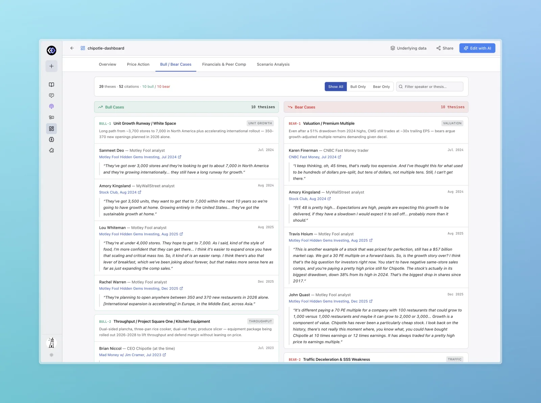The height and width of the screenshot is (403, 541).
Task: Click the UNIT GROWTH tag
Action: point(260,123)
